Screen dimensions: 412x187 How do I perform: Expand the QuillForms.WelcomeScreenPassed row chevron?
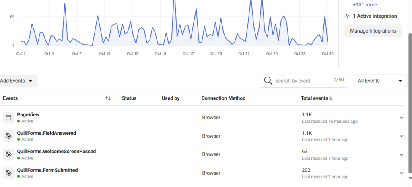401,154
